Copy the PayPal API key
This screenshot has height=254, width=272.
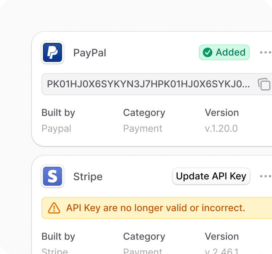264,84
